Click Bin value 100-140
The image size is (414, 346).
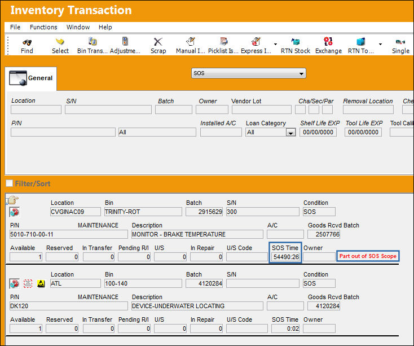(x=143, y=283)
